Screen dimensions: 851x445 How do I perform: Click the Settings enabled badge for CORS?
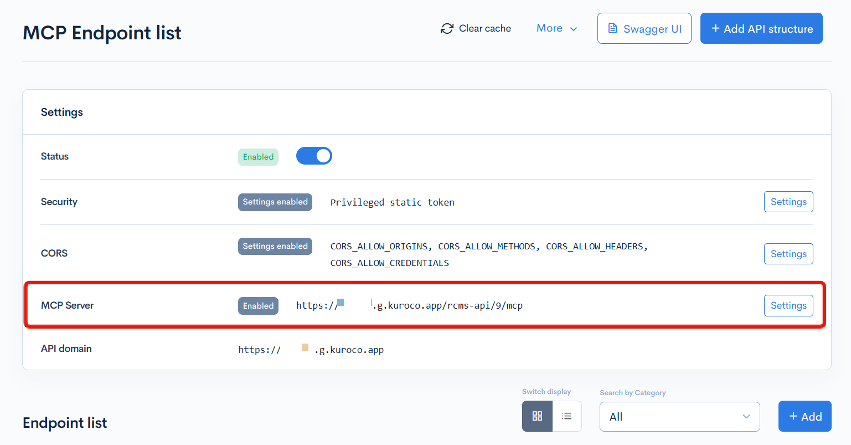click(x=275, y=246)
